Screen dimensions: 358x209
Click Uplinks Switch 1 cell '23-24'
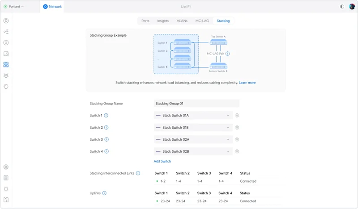tap(165, 201)
